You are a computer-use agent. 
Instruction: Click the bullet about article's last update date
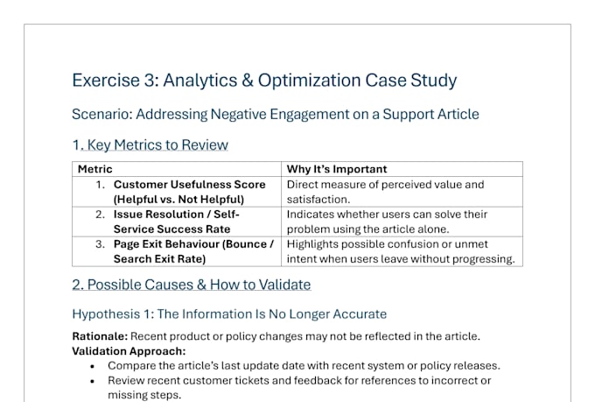[x=304, y=365]
